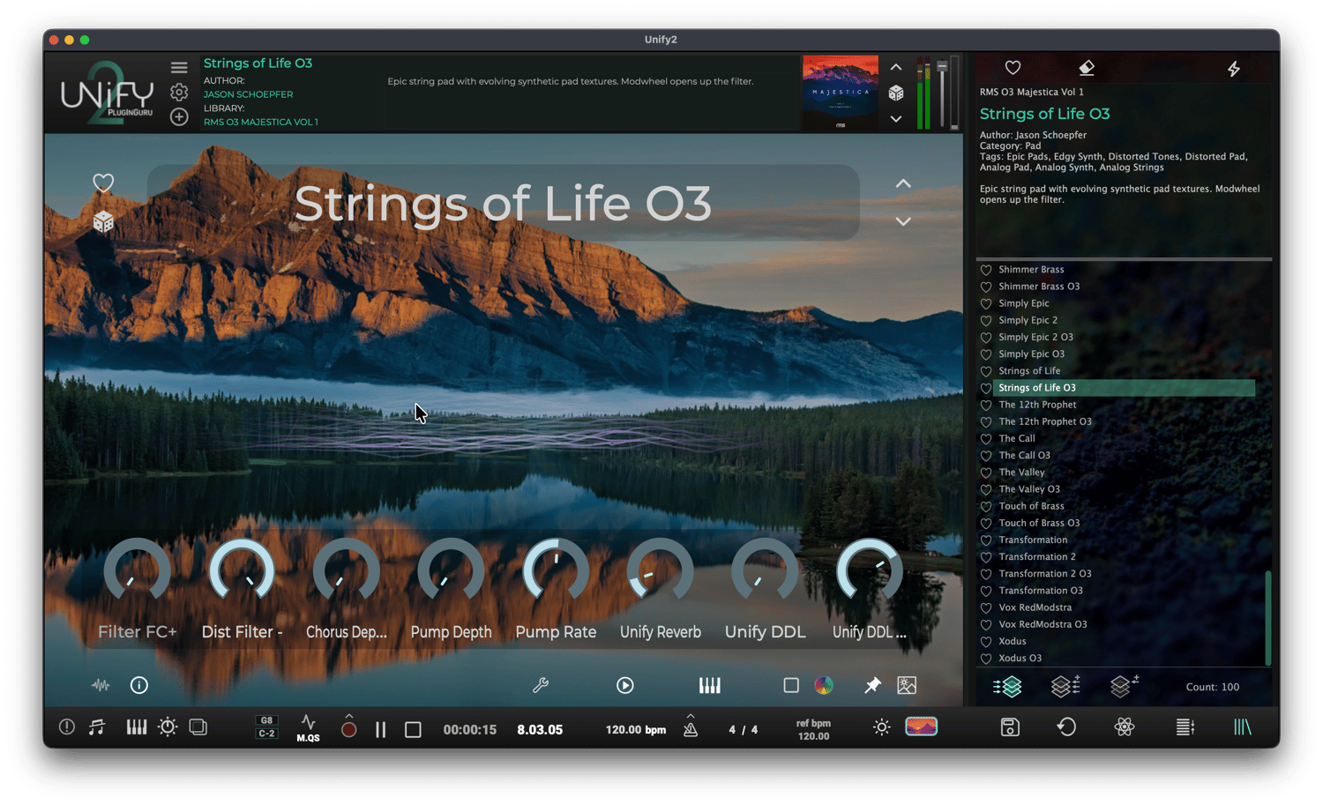This screenshot has height=805, width=1323.
Task: Favorite The Call O3 with its heart
Action: (x=986, y=456)
